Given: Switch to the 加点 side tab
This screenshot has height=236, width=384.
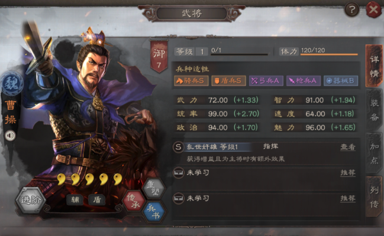Looking at the screenshot, I should pos(374,153).
